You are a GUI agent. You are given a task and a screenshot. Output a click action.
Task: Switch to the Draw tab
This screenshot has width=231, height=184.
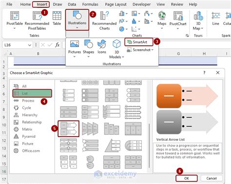tap(58, 4)
